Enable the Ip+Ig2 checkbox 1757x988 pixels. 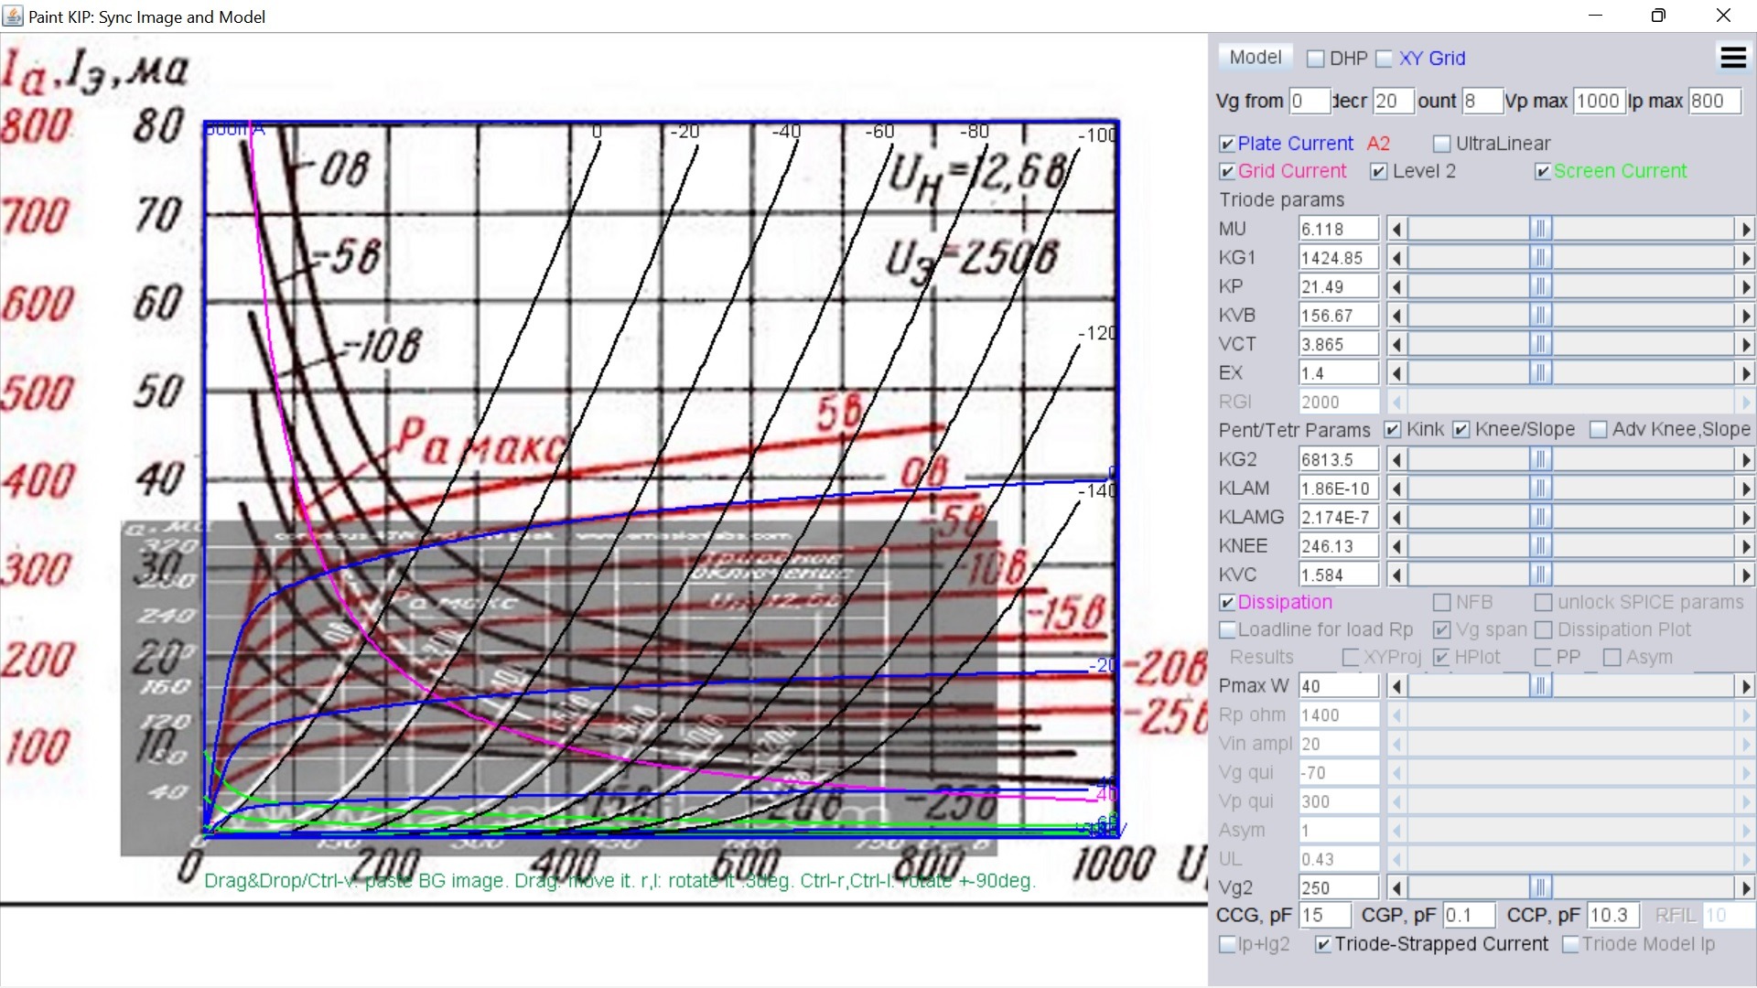click(1228, 945)
